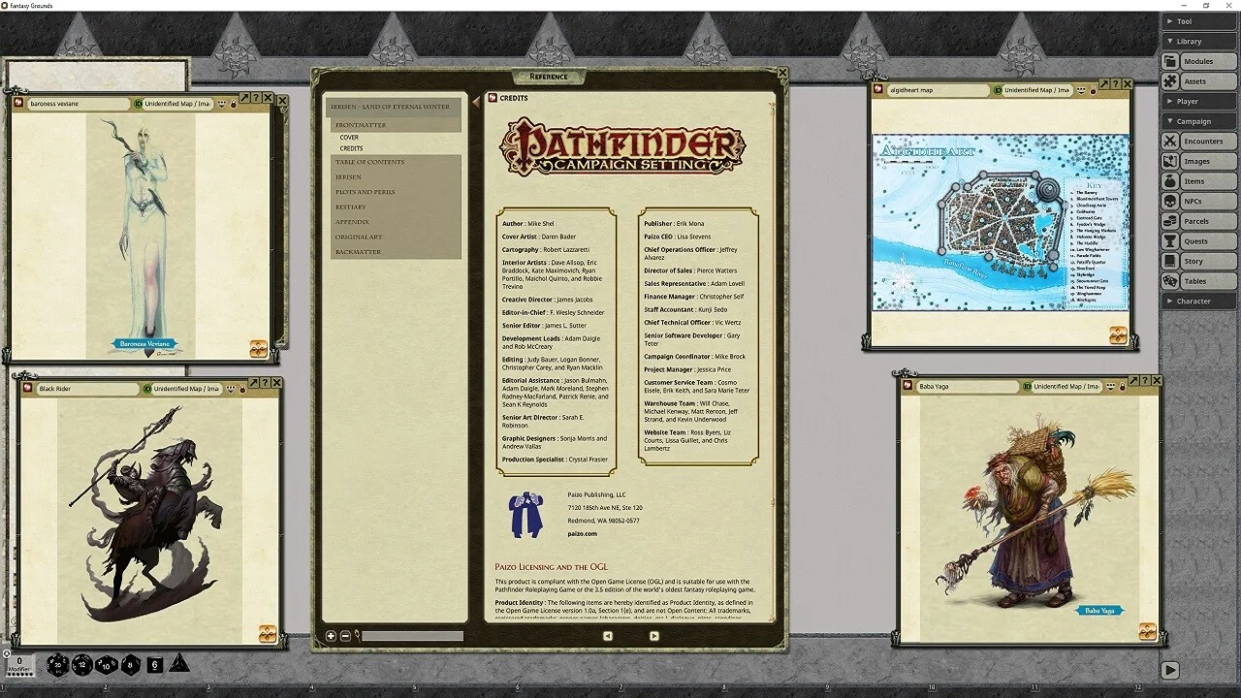Select the Appendix chapter
The width and height of the screenshot is (1241, 698).
(x=396, y=222)
